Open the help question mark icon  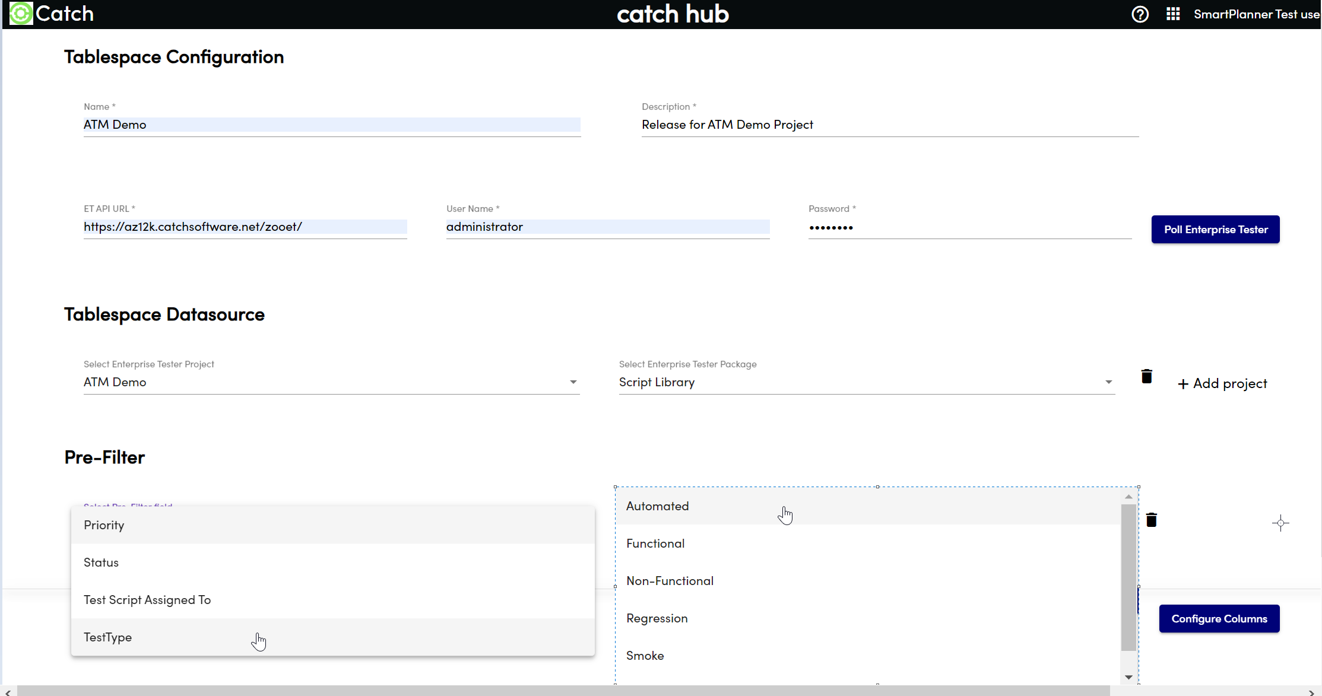pyautogui.click(x=1140, y=14)
